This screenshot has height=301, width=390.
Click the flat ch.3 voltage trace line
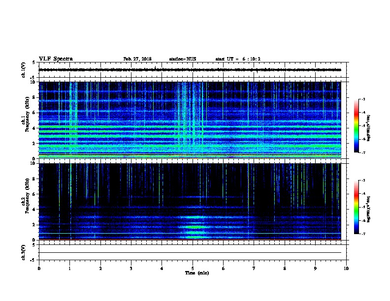[x=190, y=253]
